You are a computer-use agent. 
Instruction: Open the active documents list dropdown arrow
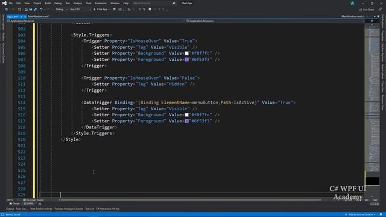pyautogui.click(x=375, y=16)
